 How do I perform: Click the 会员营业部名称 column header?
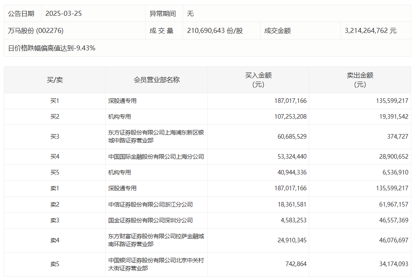click(157, 80)
